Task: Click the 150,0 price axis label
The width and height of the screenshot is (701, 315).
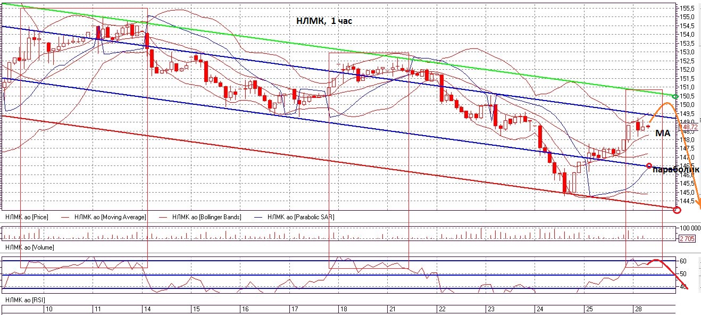Action: (688, 105)
